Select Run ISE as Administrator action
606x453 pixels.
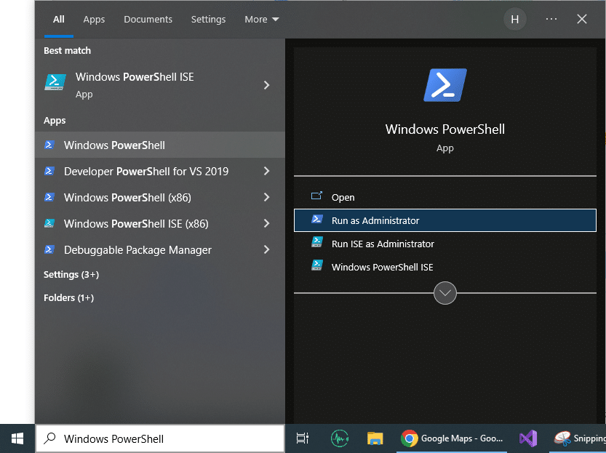click(444, 244)
